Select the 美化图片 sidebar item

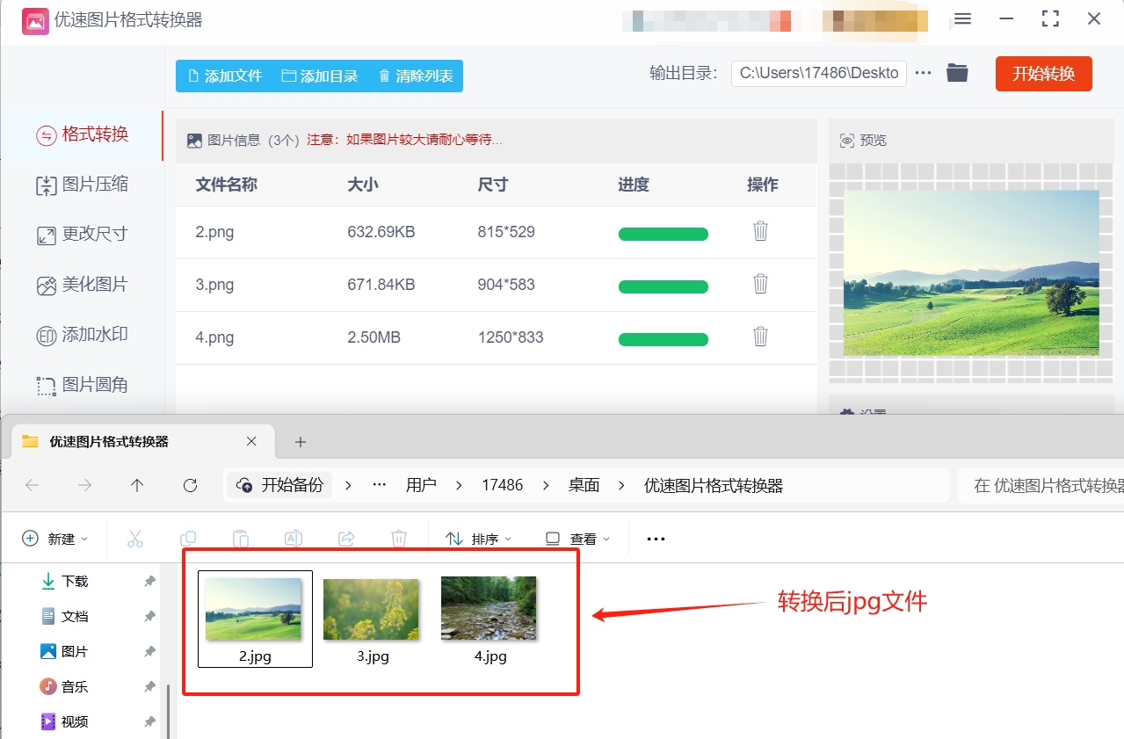[82, 285]
